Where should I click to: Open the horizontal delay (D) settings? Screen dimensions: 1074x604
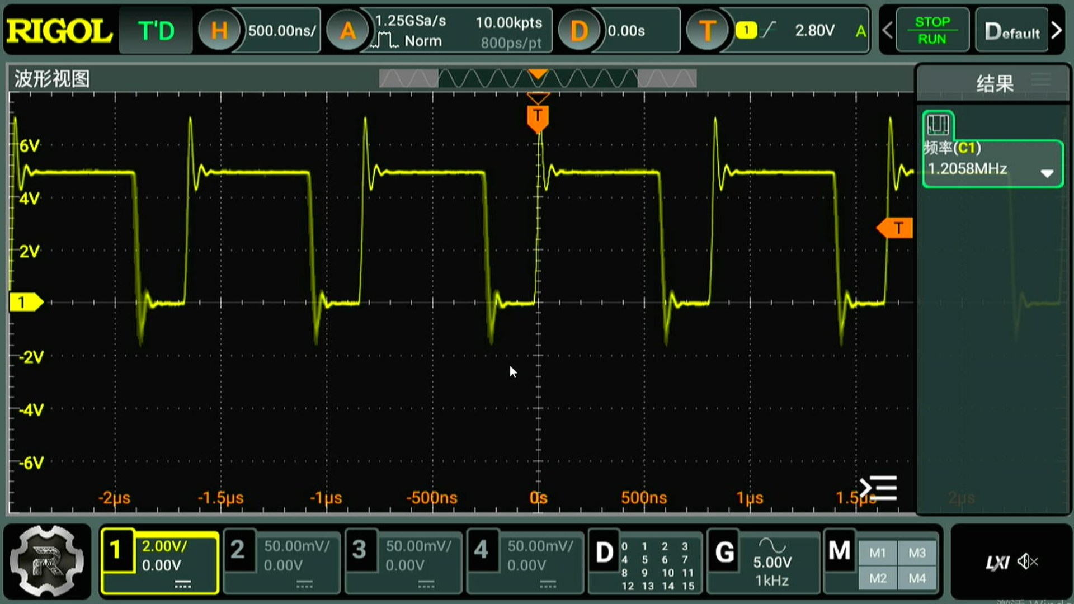pos(580,30)
